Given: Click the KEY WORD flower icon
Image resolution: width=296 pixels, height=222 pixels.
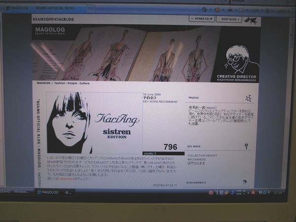Looking at the screenshot, I should (x=246, y=146).
